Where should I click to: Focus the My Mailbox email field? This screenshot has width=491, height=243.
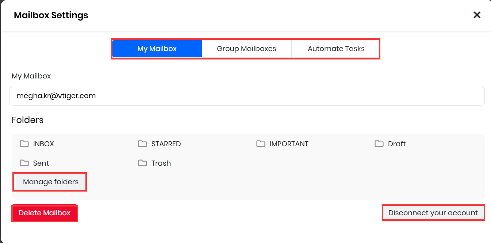(x=247, y=96)
